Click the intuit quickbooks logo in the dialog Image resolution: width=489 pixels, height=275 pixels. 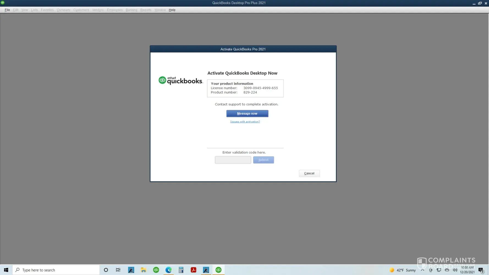pyautogui.click(x=181, y=80)
